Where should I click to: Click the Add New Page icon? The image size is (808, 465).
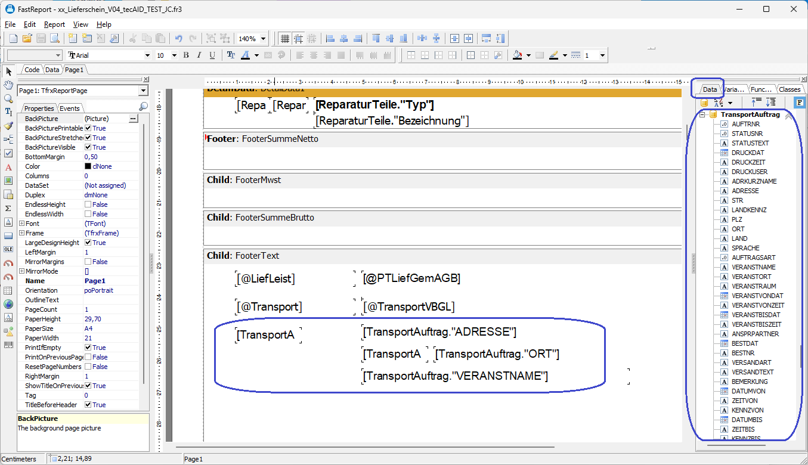point(73,38)
